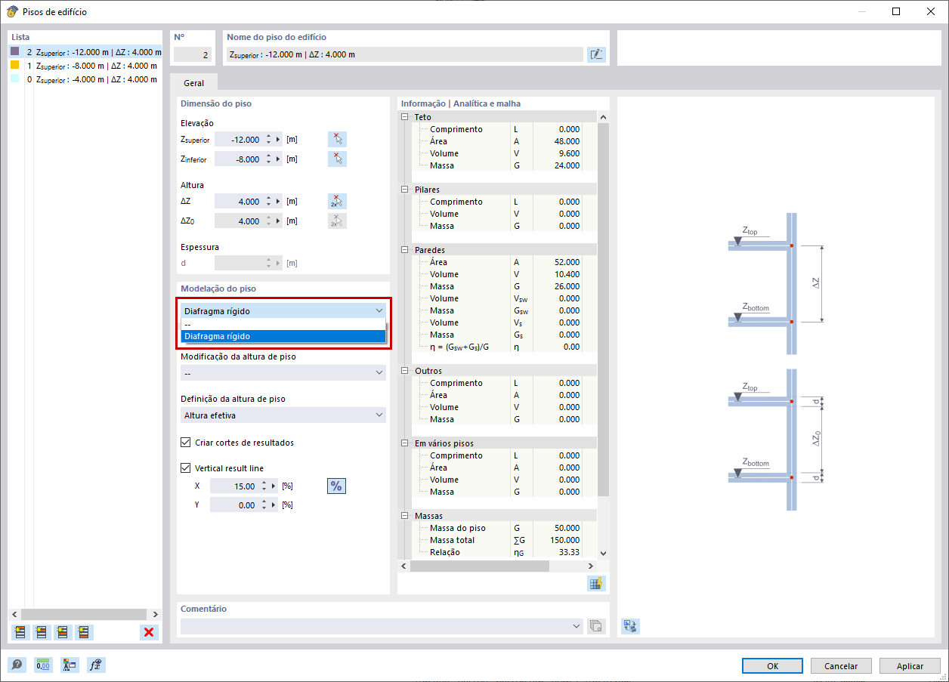The height and width of the screenshot is (682, 949).
Task: Collapse Em vários pisos group
Action: tap(405, 443)
